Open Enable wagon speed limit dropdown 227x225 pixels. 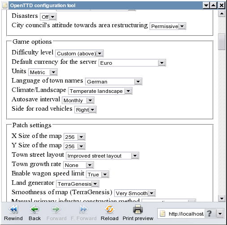pos(98,175)
